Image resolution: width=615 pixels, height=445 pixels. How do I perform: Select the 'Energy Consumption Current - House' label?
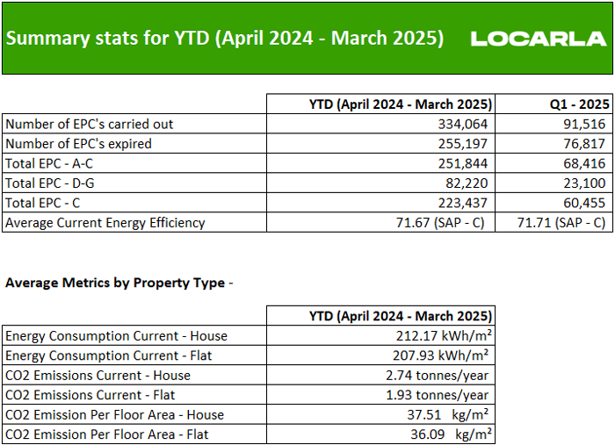[x=117, y=336]
